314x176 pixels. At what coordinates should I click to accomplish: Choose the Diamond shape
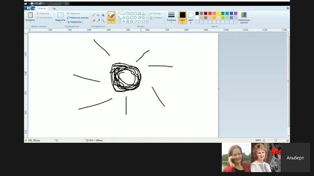tap(124, 18)
